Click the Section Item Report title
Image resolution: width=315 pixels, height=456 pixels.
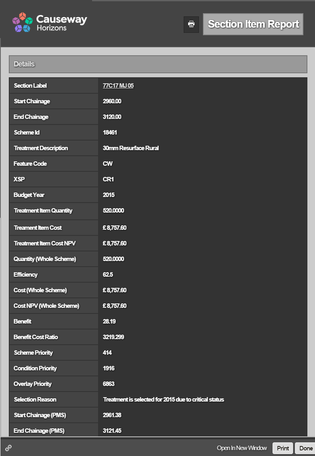253,24
